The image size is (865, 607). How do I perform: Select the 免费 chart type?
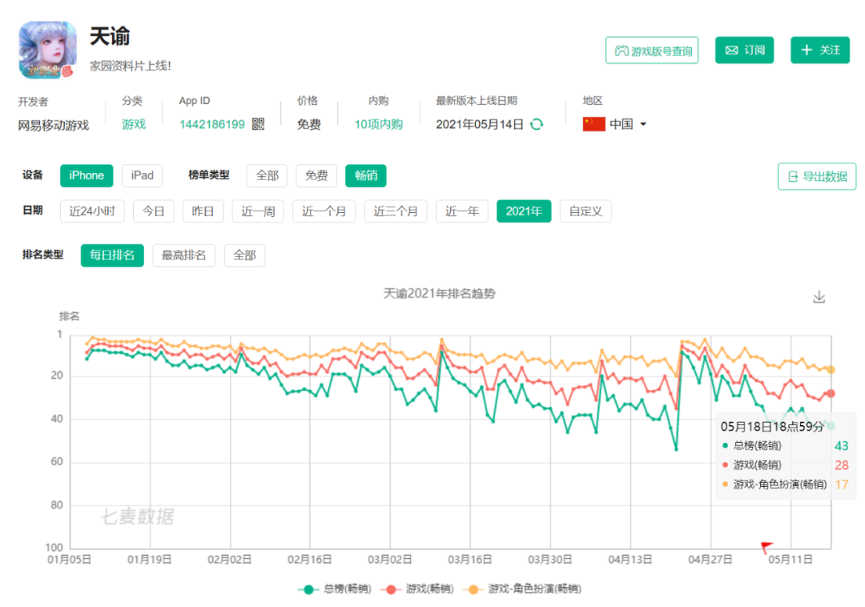click(316, 176)
